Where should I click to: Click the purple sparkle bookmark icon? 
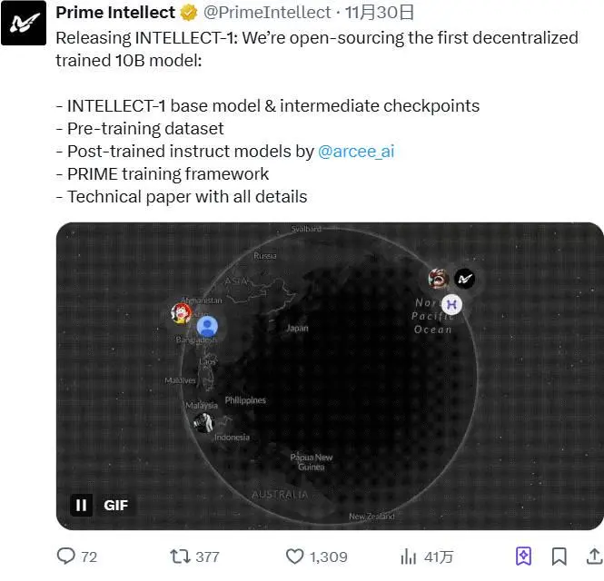coord(523,556)
